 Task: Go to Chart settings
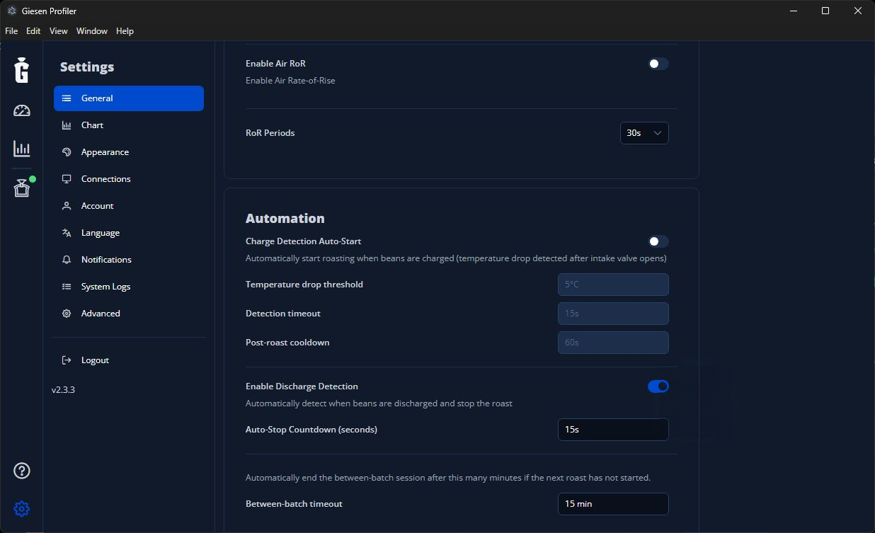point(129,125)
